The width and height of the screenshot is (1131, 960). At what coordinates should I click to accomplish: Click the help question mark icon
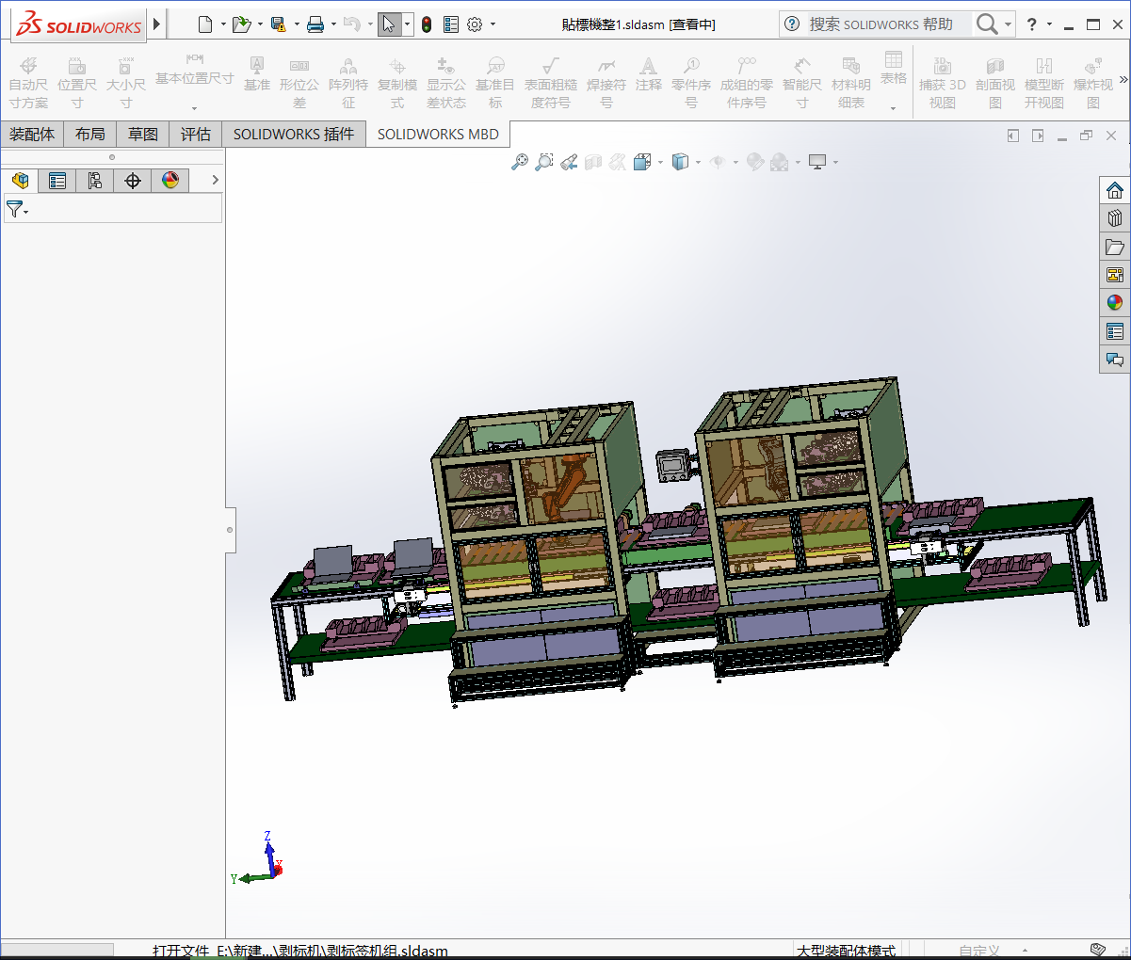[x=1032, y=24]
